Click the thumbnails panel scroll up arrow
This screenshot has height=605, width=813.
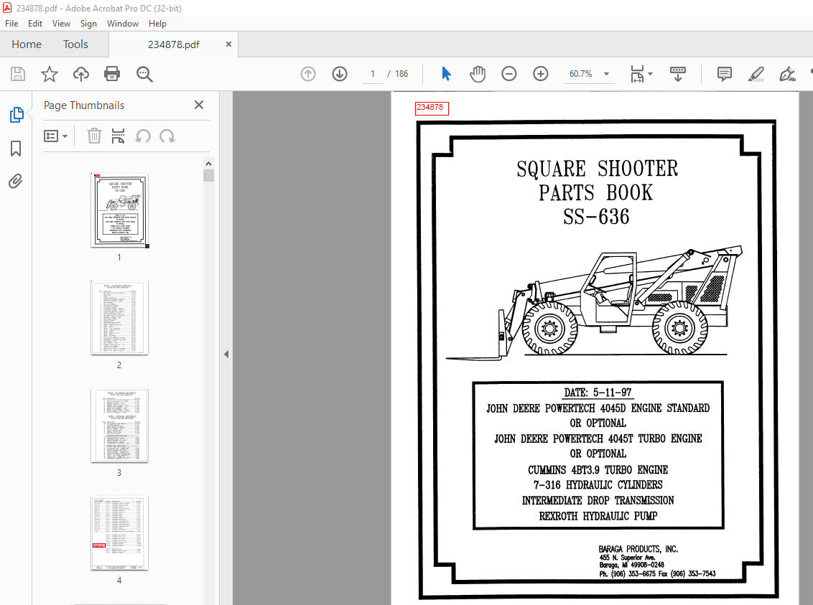(208, 164)
